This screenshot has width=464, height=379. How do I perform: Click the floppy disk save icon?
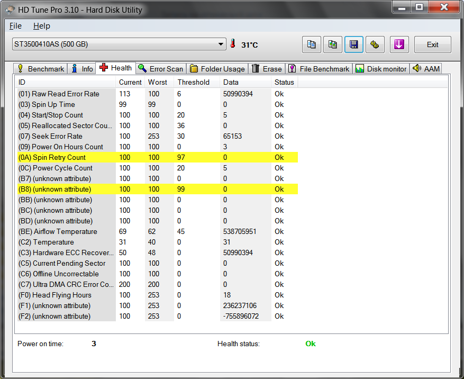[354, 45]
